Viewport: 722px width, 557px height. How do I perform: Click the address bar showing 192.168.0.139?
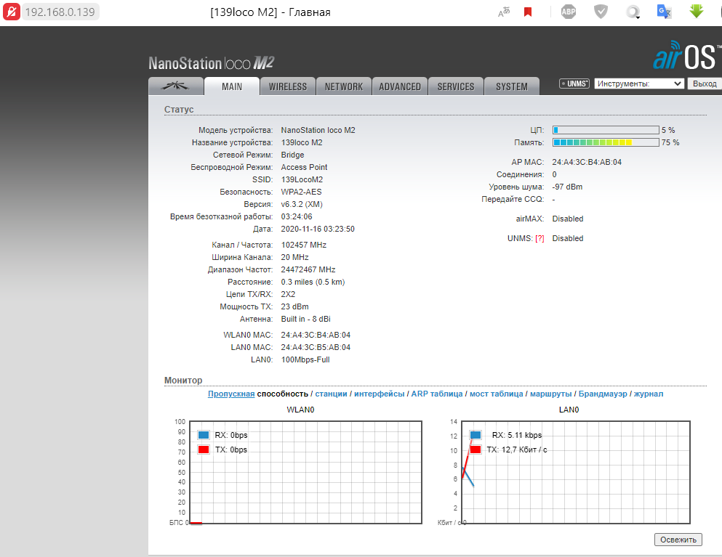[x=60, y=12]
